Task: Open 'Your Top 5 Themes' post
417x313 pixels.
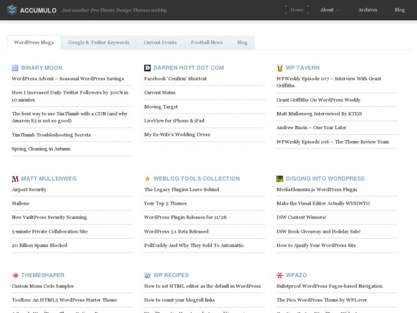Action: click(165, 203)
